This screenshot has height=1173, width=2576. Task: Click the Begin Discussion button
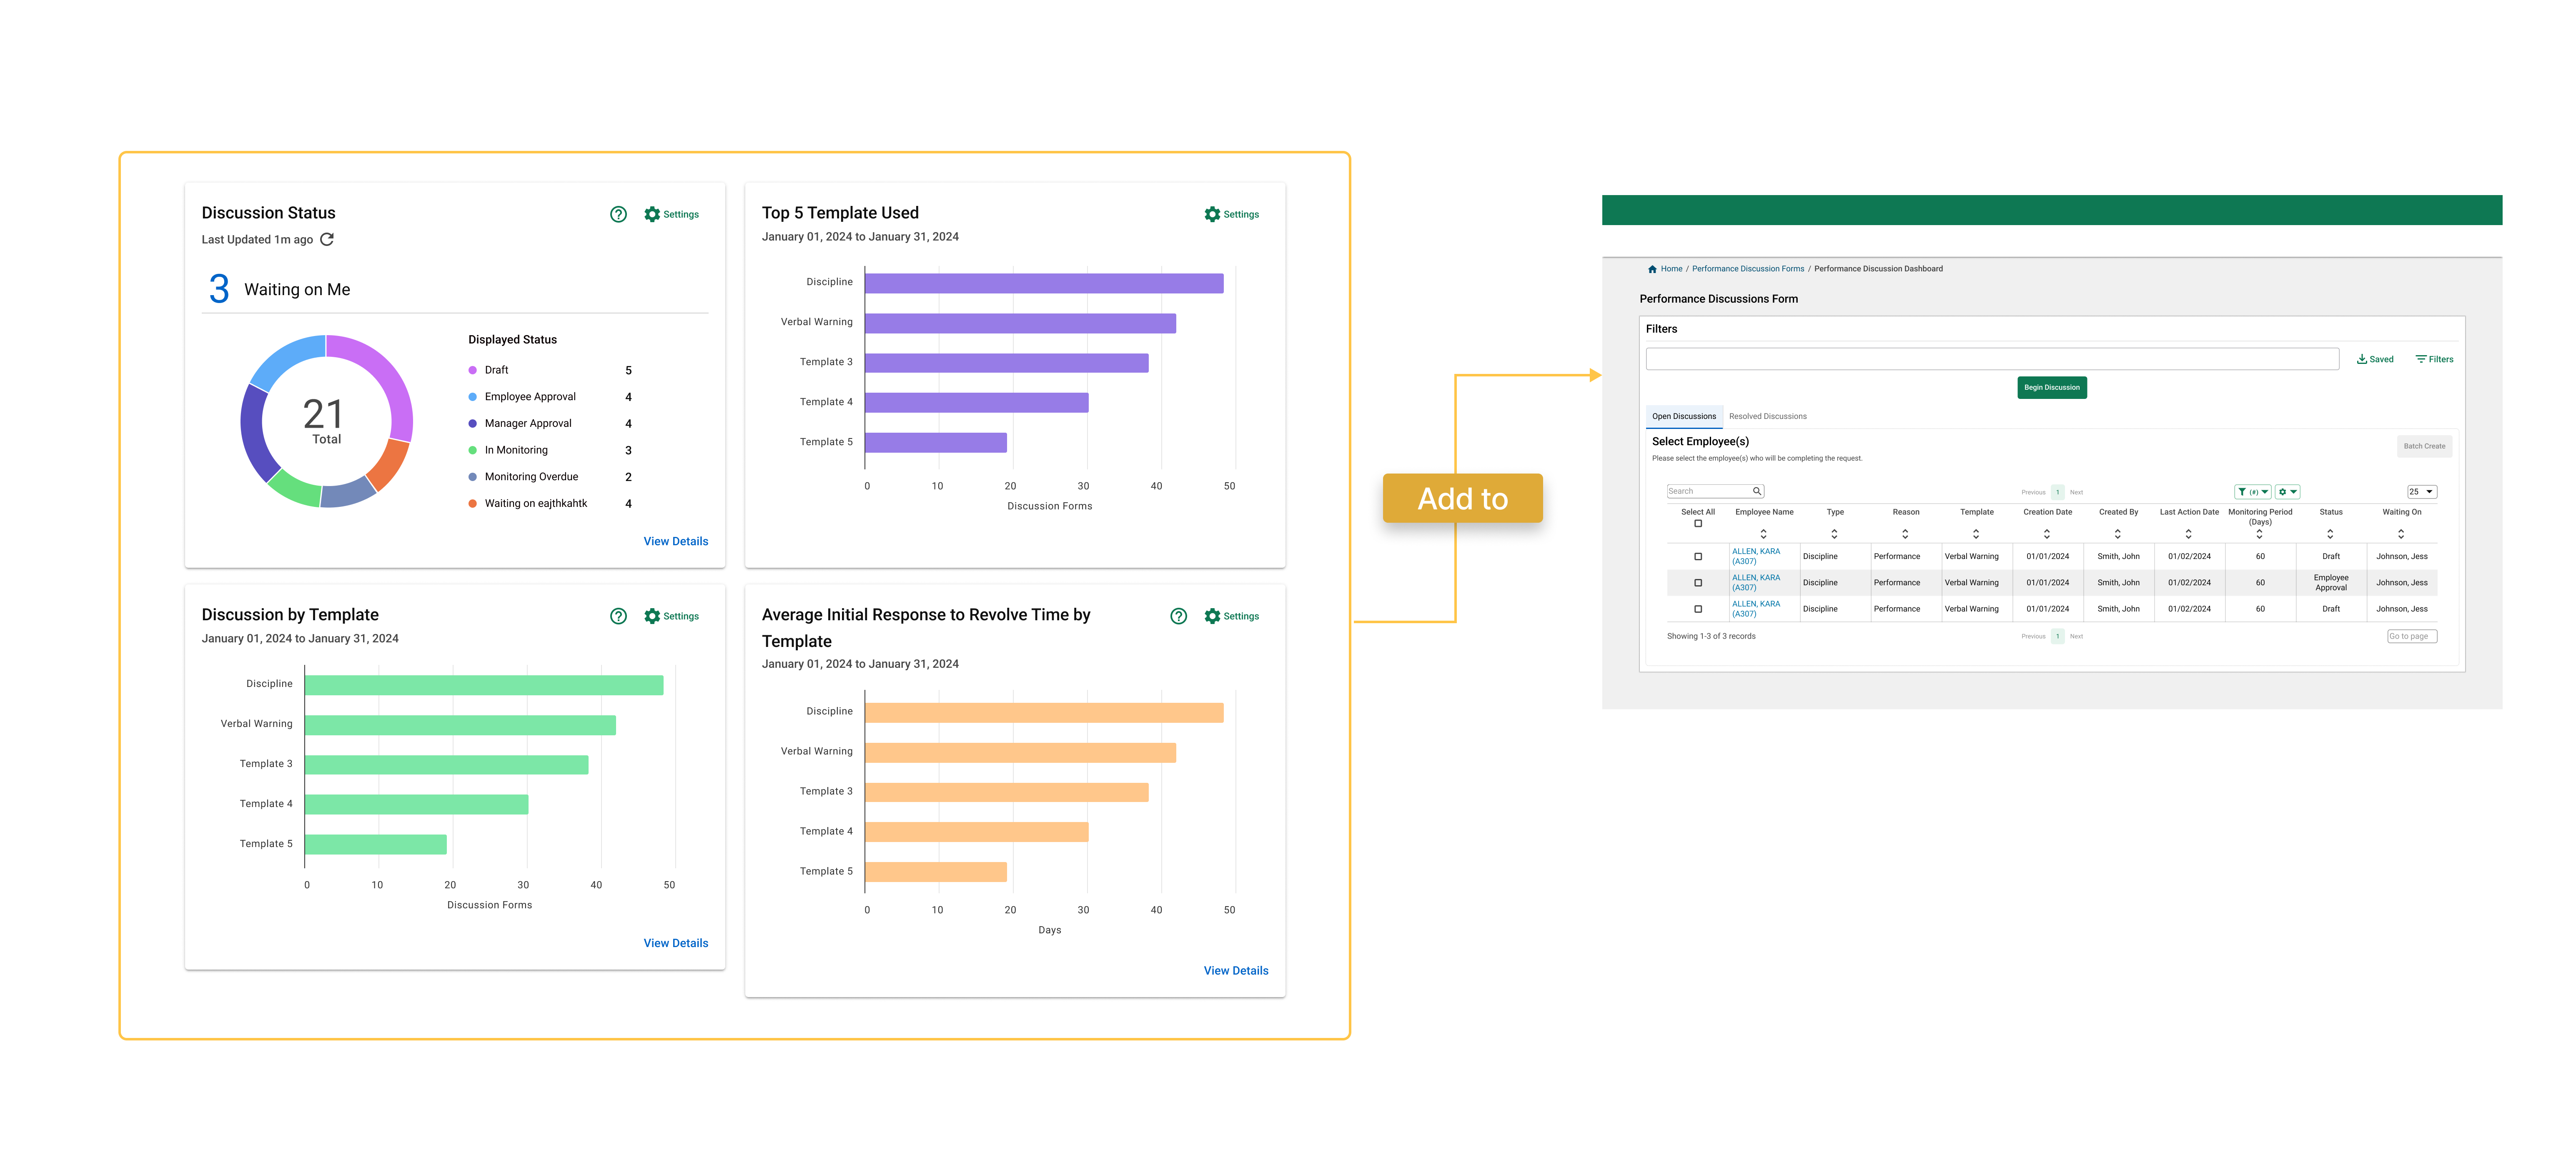(2052, 387)
